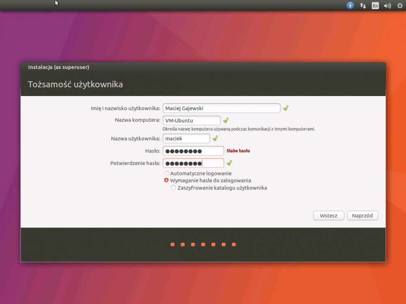Focus the Nazwa komputera field

point(192,120)
